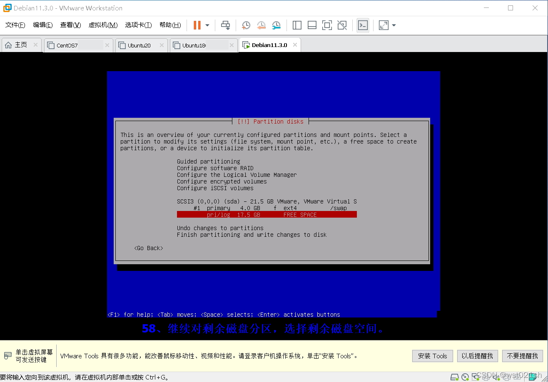Select the <Go Back> button in installer

click(x=149, y=248)
